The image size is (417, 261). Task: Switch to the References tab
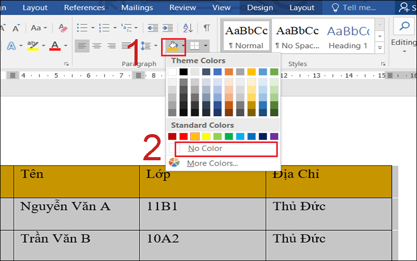coord(84,8)
